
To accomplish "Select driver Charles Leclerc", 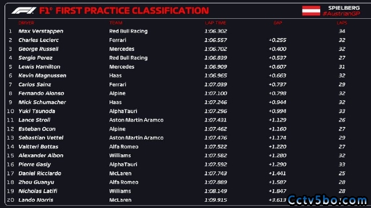I will tap(39, 40).
